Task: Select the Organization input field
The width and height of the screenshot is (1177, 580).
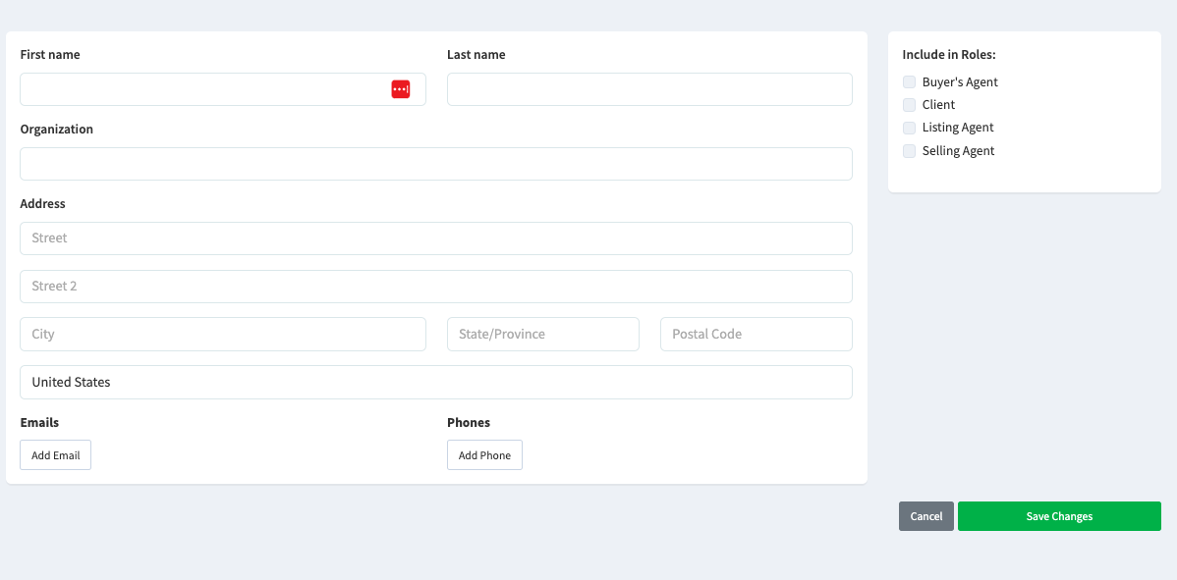Action: pos(436,163)
